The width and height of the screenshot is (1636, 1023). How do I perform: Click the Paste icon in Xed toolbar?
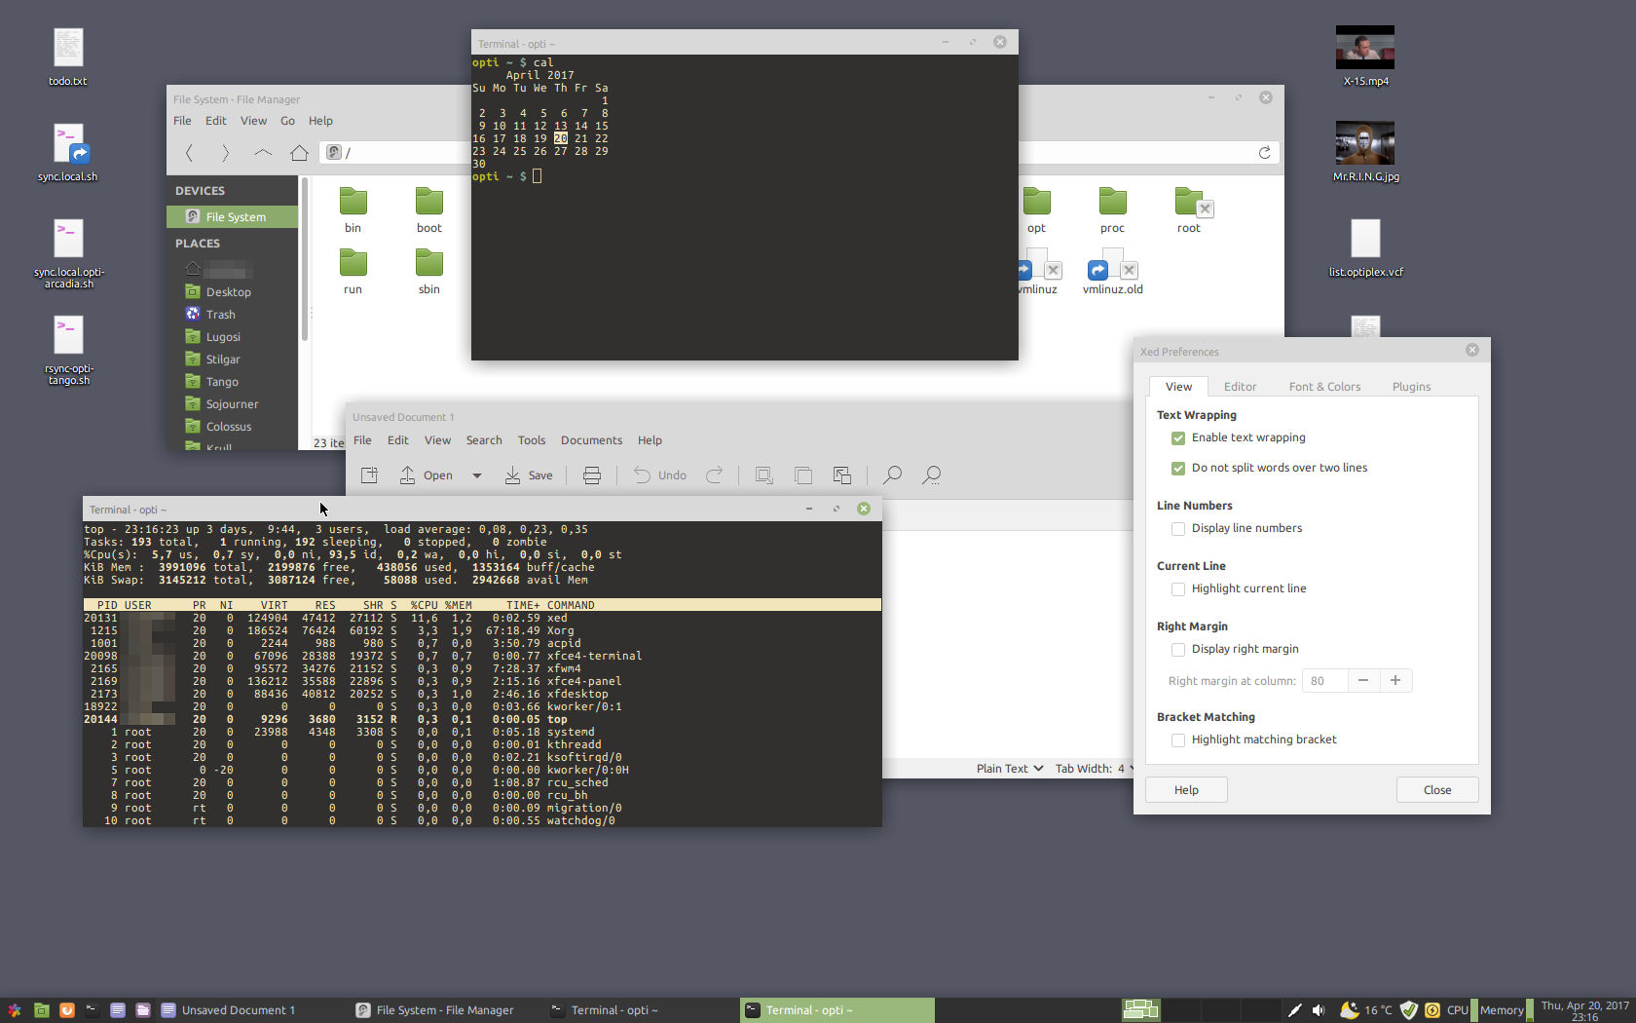coord(842,475)
